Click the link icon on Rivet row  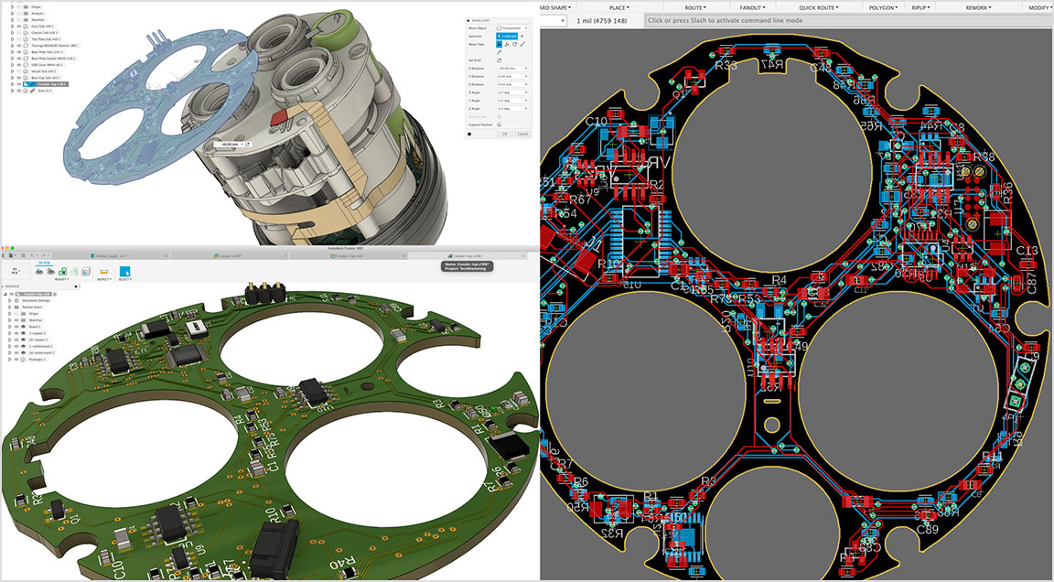pyautogui.click(x=32, y=91)
